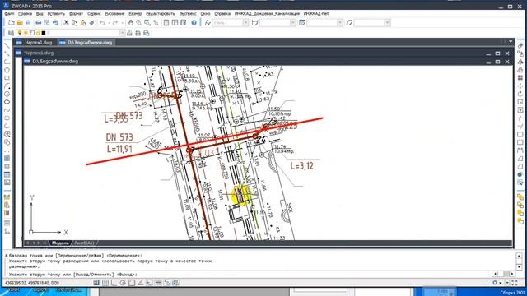Open the Редактировать menu
This screenshot has width=527, height=296.
pos(161,14)
